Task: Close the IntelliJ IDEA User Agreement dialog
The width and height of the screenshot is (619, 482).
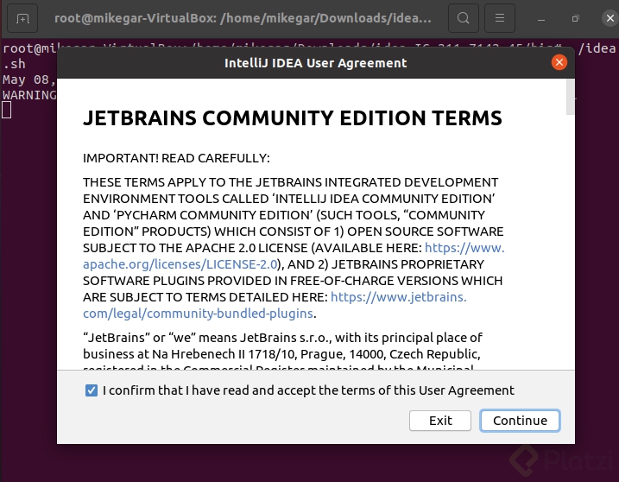Action: [559, 62]
